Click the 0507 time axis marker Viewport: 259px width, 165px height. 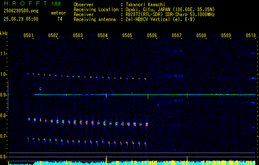pyautogui.click(x=177, y=35)
